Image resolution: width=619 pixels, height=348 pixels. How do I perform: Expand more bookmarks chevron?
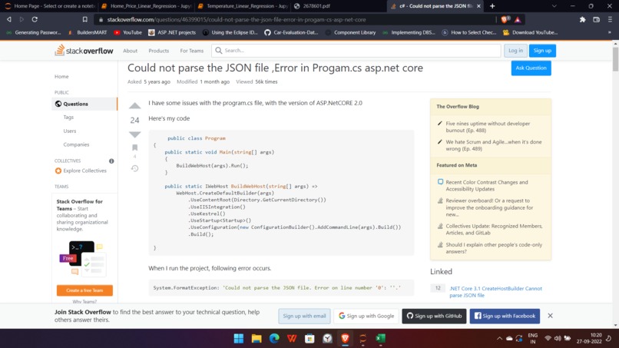(x=610, y=32)
